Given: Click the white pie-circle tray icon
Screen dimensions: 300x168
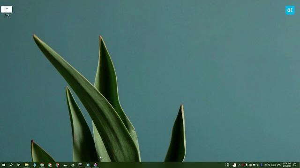Looking at the screenshot, I should click(x=234, y=165).
